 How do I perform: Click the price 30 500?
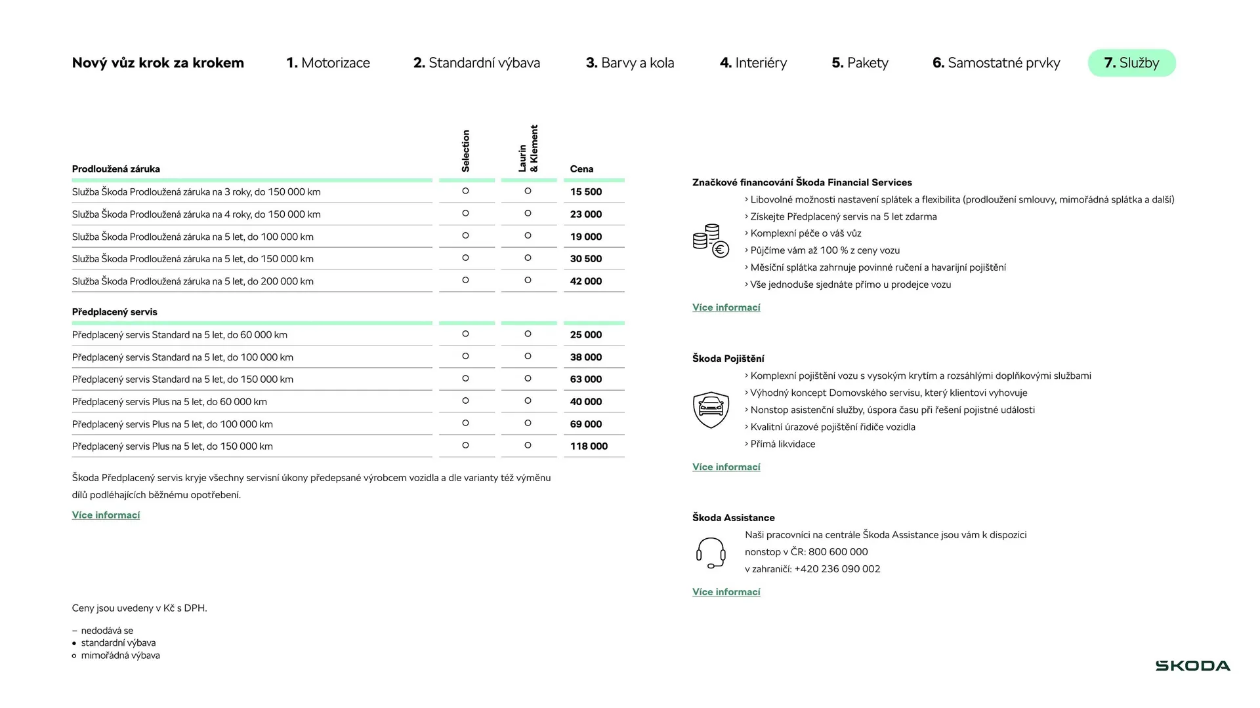(x=586, y=259)
